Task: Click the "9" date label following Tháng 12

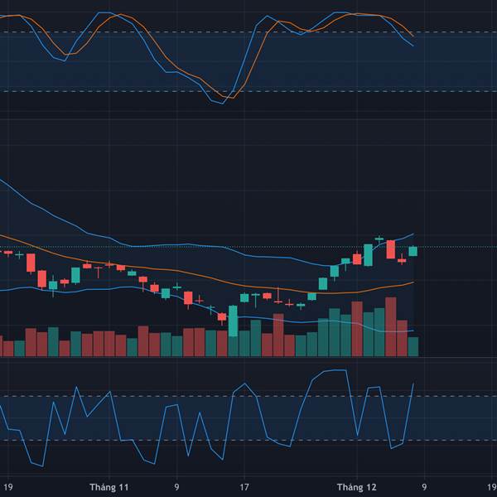Action: pos(424,487)
